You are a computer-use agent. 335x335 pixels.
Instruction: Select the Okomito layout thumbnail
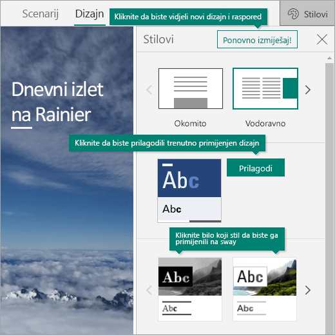[x=191, y=88]
